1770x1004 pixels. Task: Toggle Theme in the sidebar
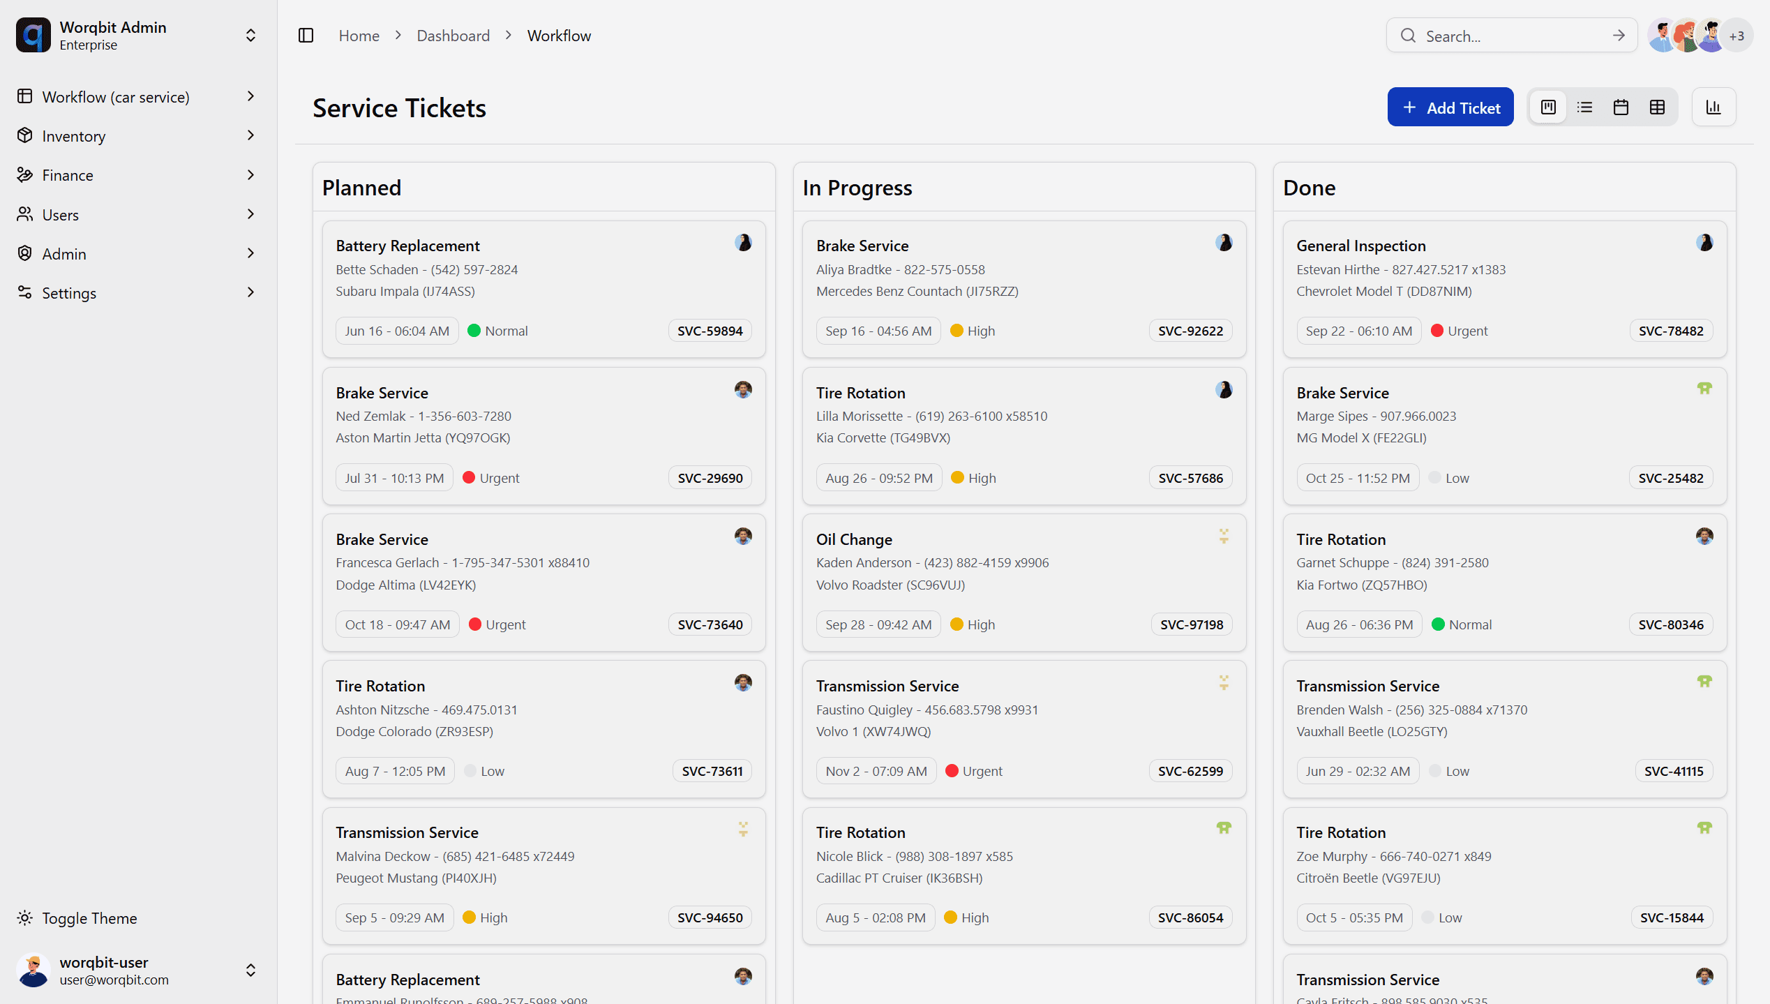[x=89, y=918]
